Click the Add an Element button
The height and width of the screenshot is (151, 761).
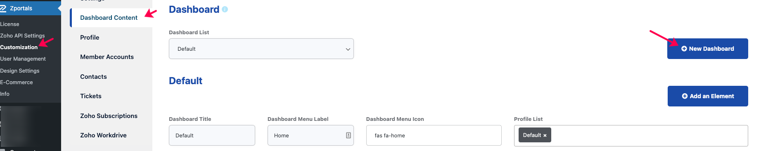point(708,96)
